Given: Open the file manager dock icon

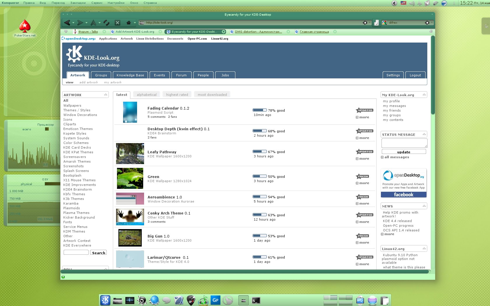Looking at the screenshot, I should pyautogui.click(x=118, y=300).
